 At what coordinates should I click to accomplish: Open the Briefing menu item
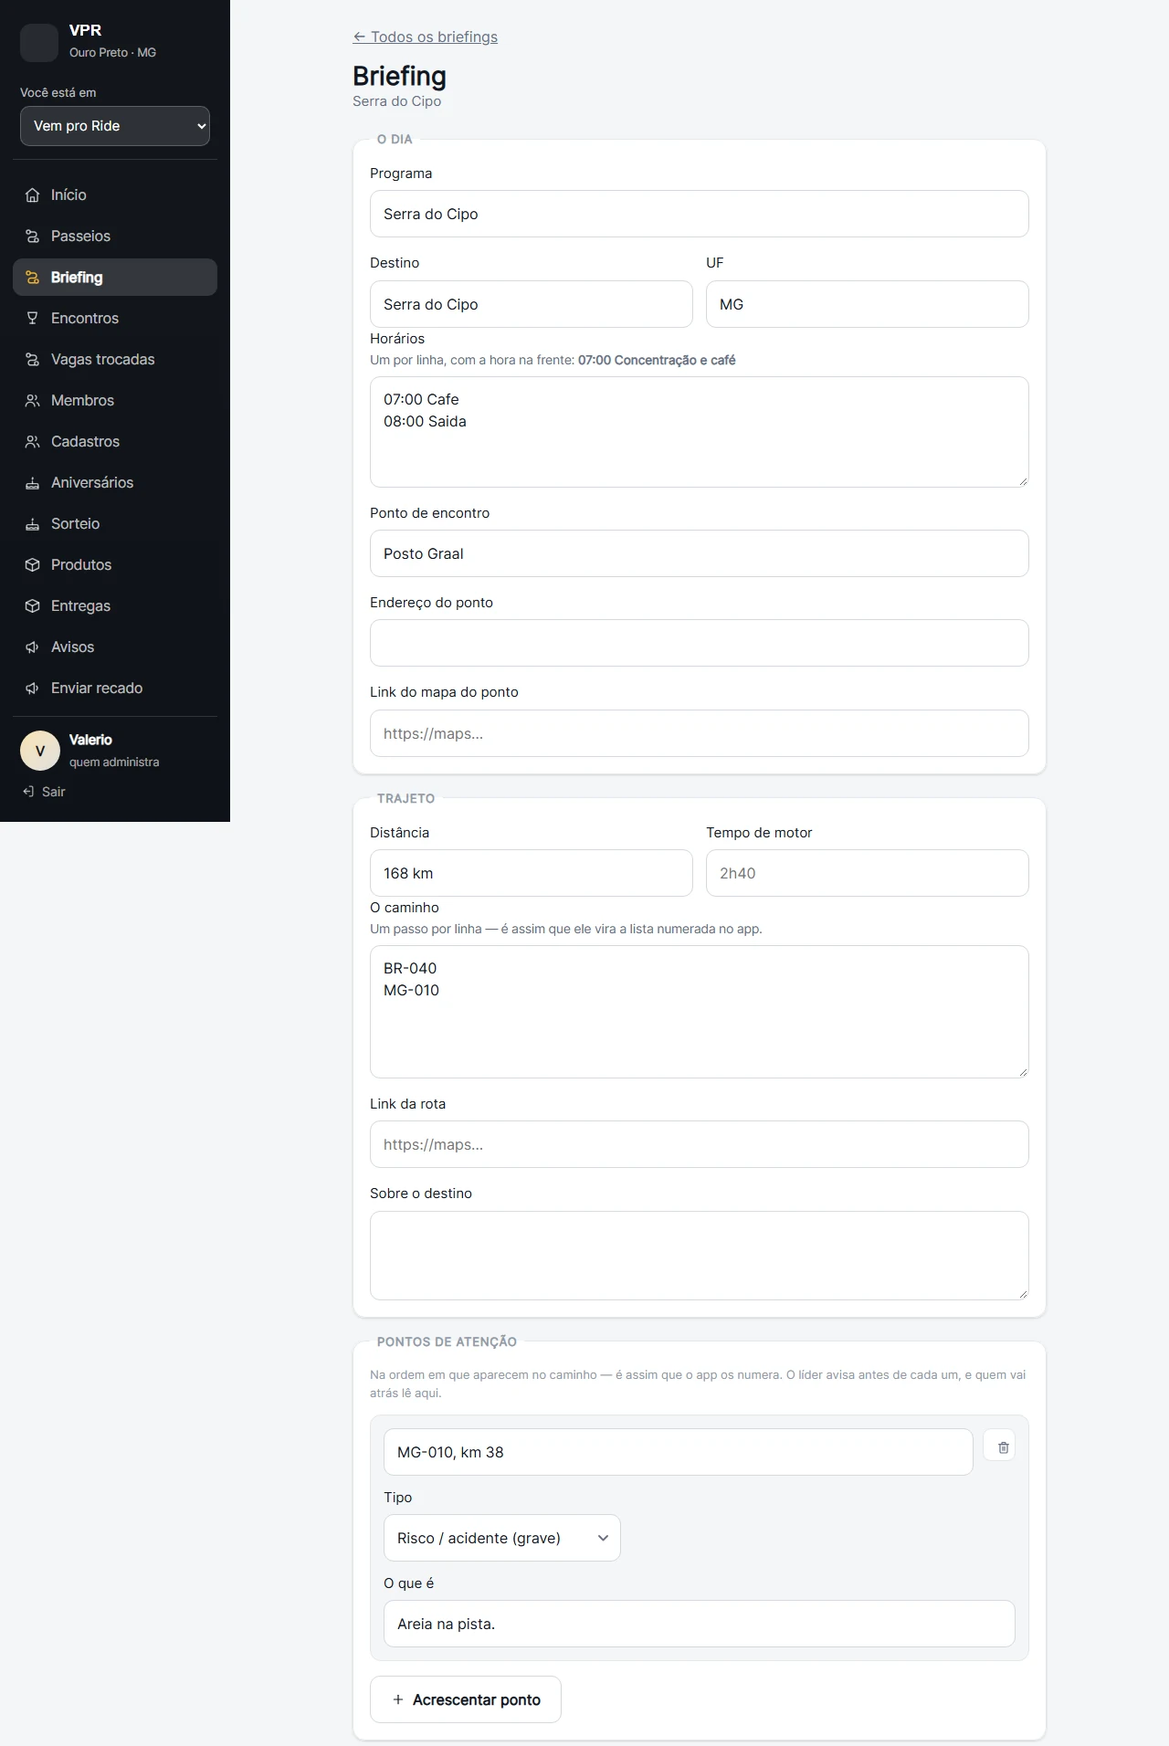[x=115, y=278]
